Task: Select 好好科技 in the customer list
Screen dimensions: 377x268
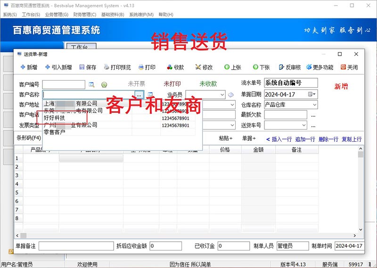Action: point(54,118)
